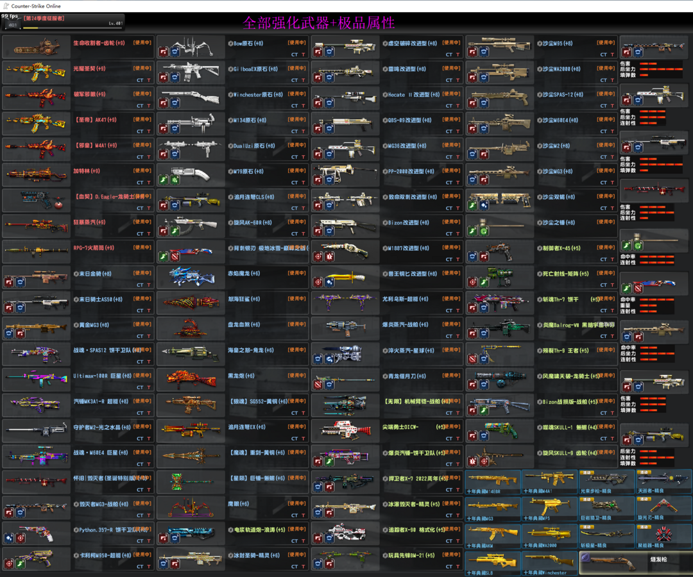Select the 巨岩猎卫-精良 weapon card

pos(607,509)
